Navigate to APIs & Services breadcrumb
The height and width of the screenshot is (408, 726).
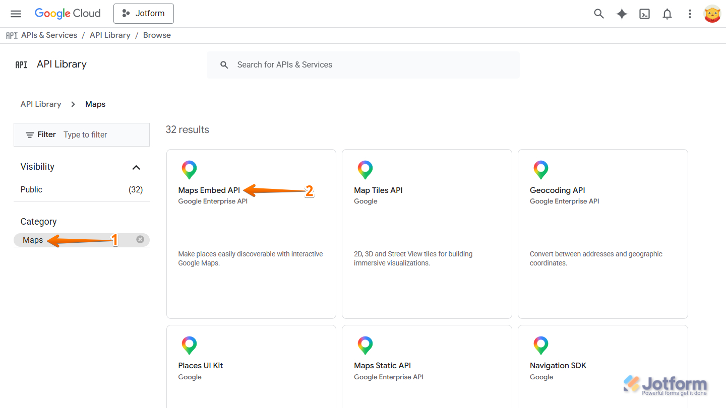point(49,35)
